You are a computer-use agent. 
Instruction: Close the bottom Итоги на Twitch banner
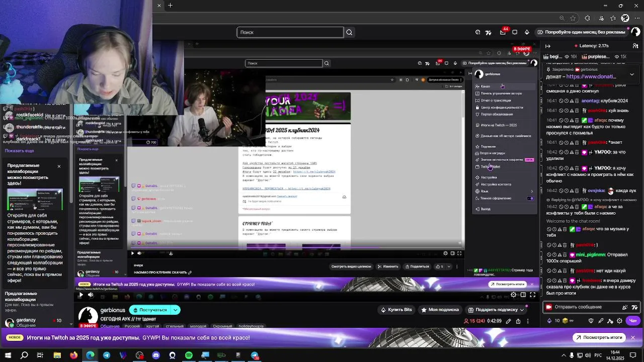(x=633, y=337)
